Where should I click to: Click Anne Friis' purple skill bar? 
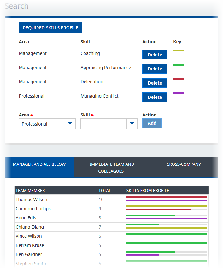click(x=167, y=218)
